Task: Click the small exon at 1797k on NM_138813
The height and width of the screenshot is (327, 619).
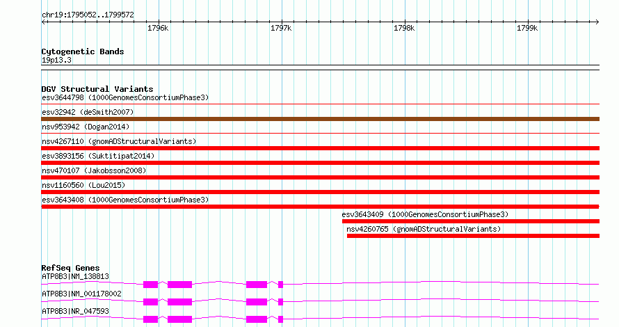Action: click(281, 285)
